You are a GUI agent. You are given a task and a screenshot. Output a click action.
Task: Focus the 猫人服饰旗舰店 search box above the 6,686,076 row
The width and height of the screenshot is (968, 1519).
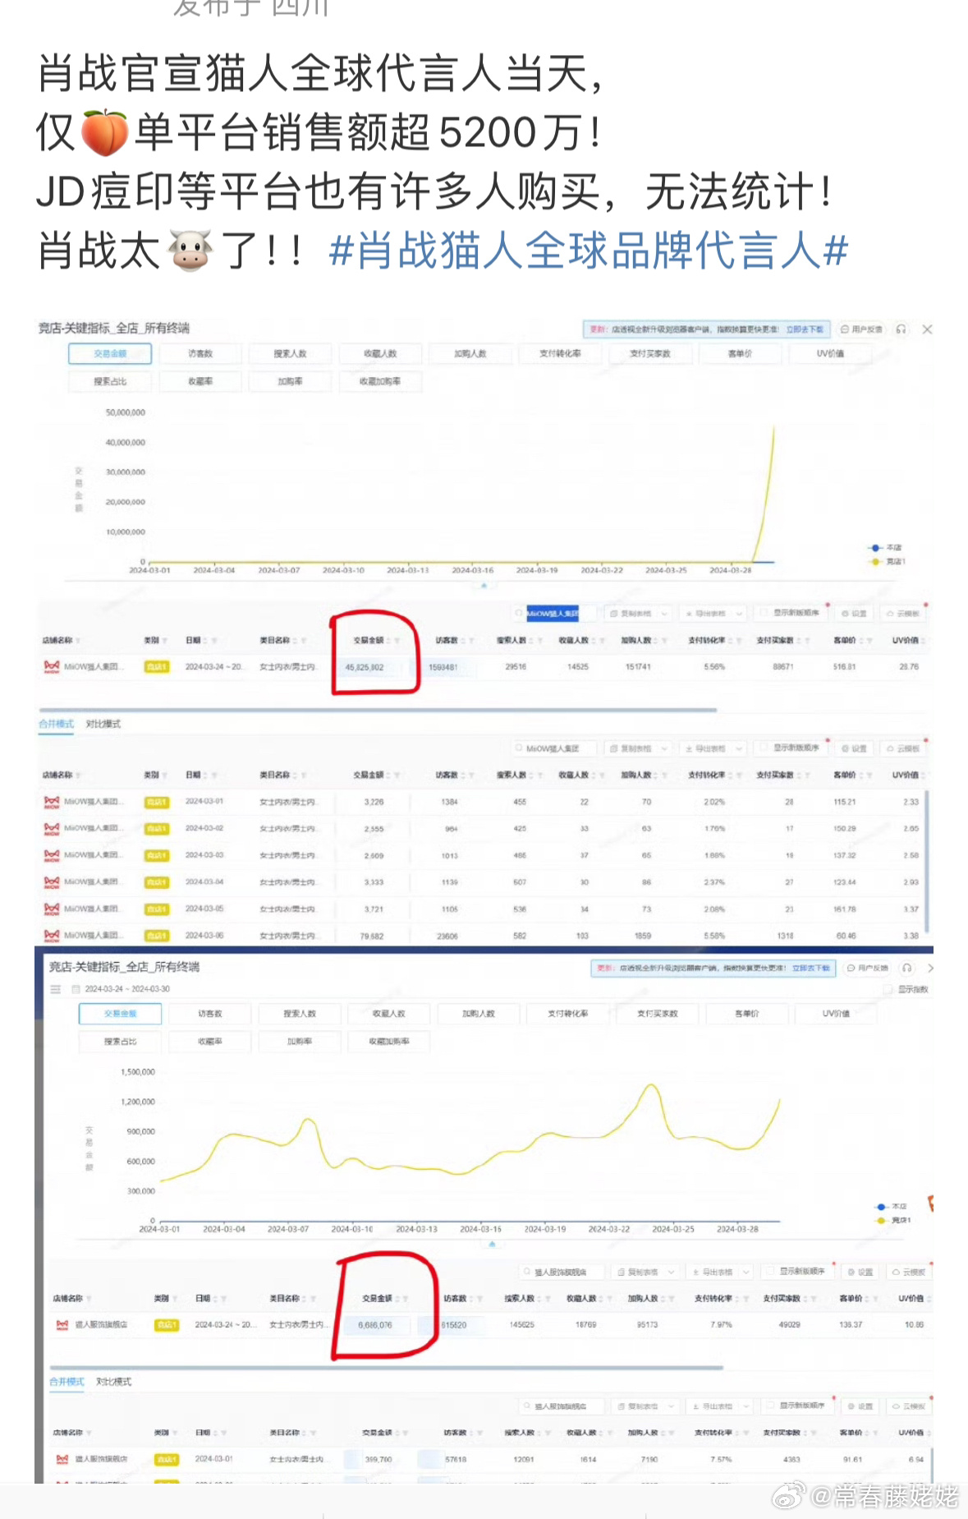562,1272
